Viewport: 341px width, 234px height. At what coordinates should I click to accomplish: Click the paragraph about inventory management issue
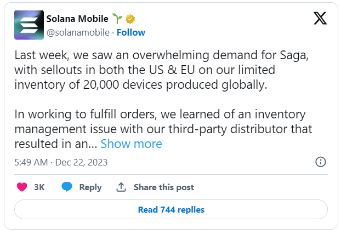(x=163, y=129)
